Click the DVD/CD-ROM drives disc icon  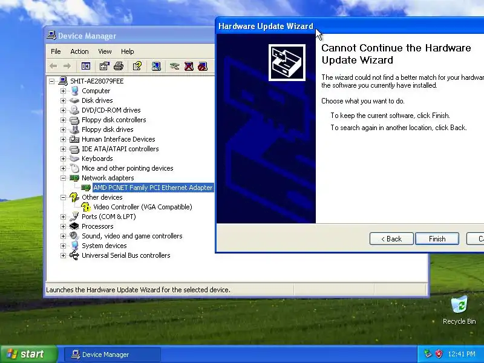click(74, 110)
